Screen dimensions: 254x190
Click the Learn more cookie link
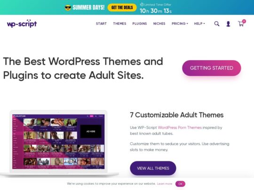(165, 184)
